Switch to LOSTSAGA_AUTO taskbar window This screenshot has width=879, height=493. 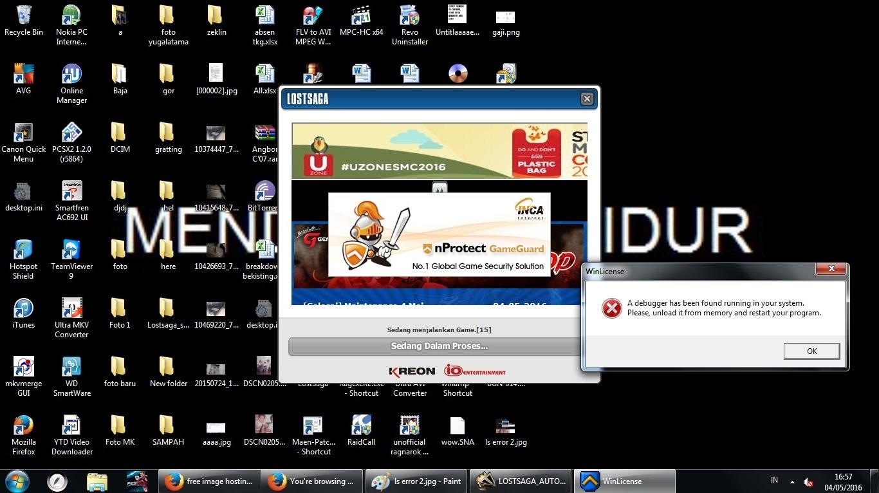pyautogui.click(x=521, y=481)
